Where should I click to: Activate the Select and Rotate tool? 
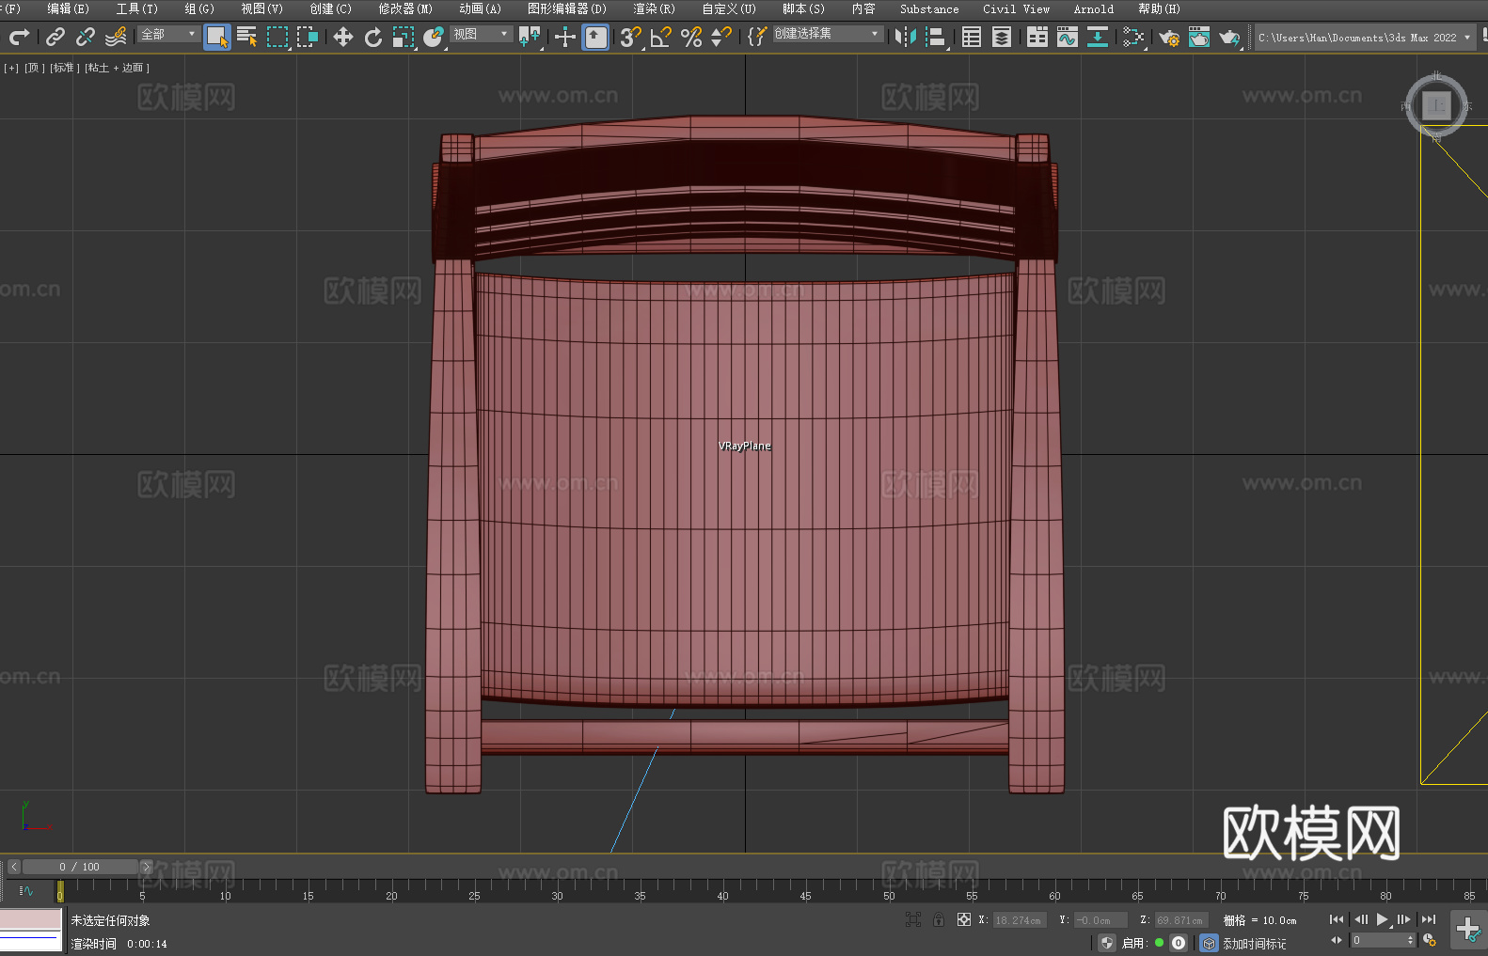[x=373, y=37]
